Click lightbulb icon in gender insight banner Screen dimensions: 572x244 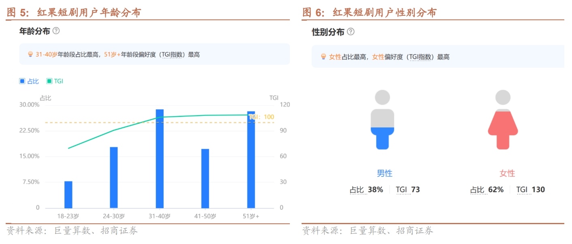click(x=323, y=57)
